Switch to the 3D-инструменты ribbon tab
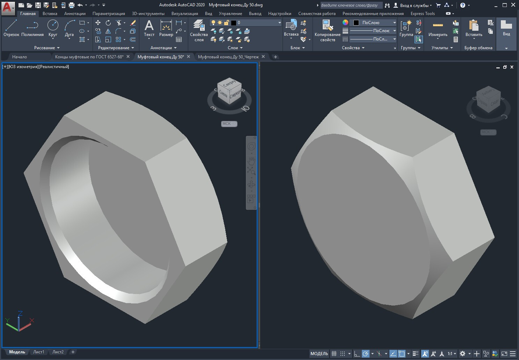The height and width of the screenshot is (360, 519). point(148,14)
